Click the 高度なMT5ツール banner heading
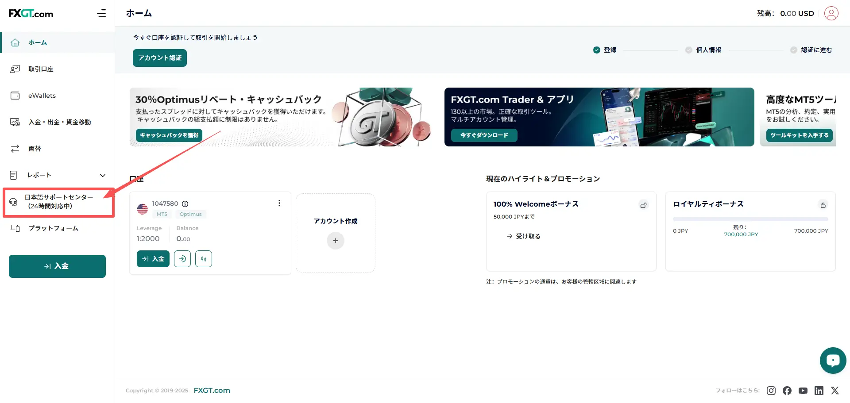850x403 pixels. pyautogui.click(x=801, y=100)
